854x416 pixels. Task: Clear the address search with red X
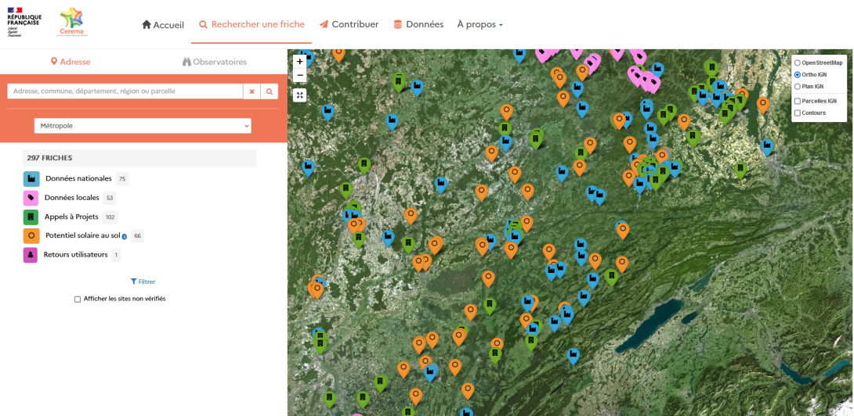click(251, 91)
